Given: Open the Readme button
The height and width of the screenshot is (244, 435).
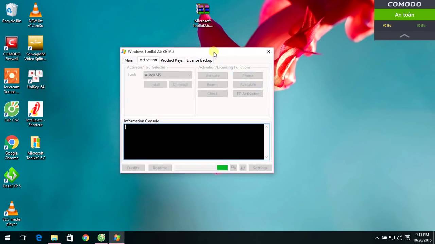Looking at the screenshot, I should pyautogui.click(x=160, y=168).
